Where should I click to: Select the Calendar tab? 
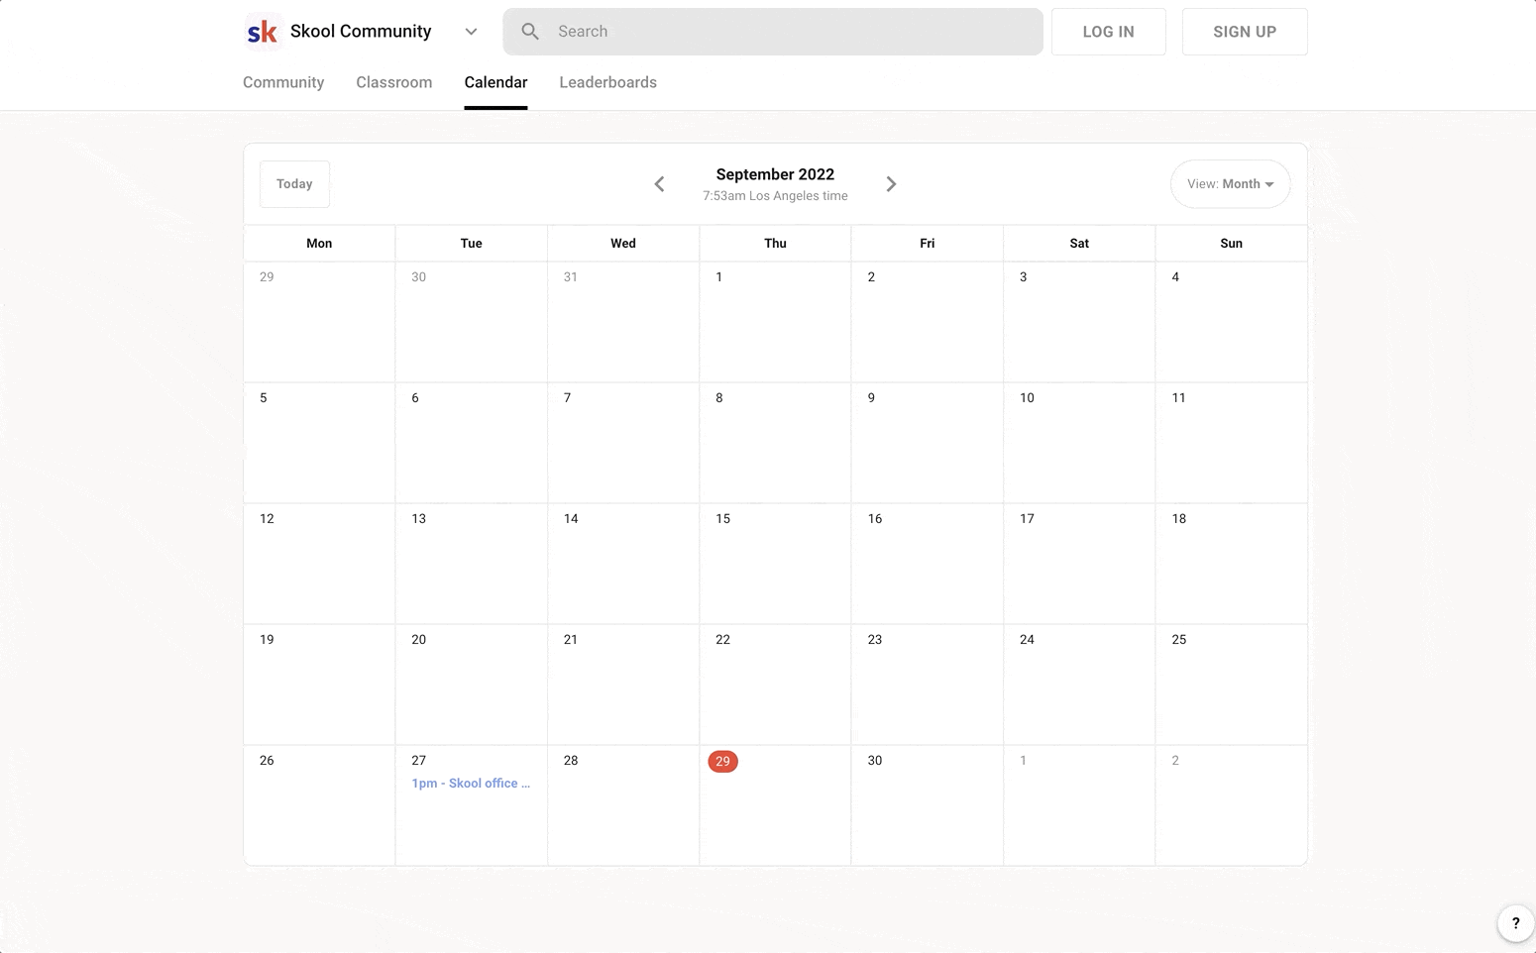coord(495,82)
